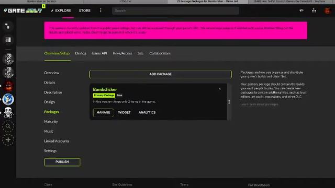Click the package reorder handle
This screenshot has height=188, width=335.
[x=229, y=102]
